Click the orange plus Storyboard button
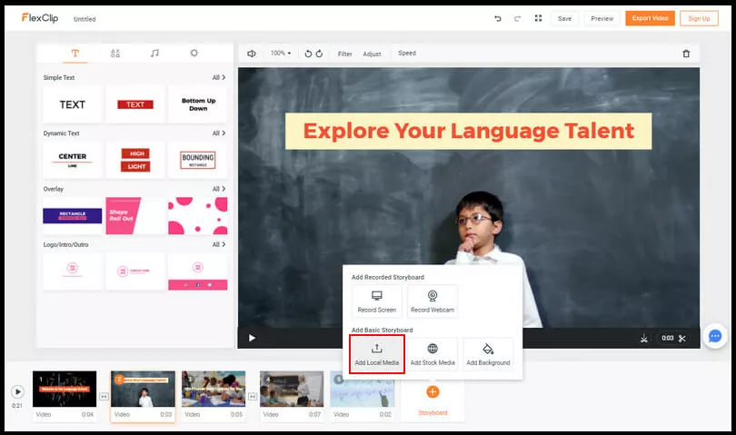This screenshot has height=435, width=736. pyautogui.click(x=433, y=391)
